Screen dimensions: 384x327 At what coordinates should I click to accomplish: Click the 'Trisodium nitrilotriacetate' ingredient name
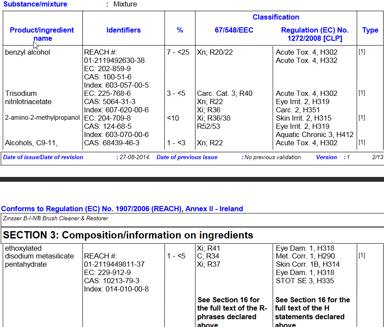tap(28, 98)
